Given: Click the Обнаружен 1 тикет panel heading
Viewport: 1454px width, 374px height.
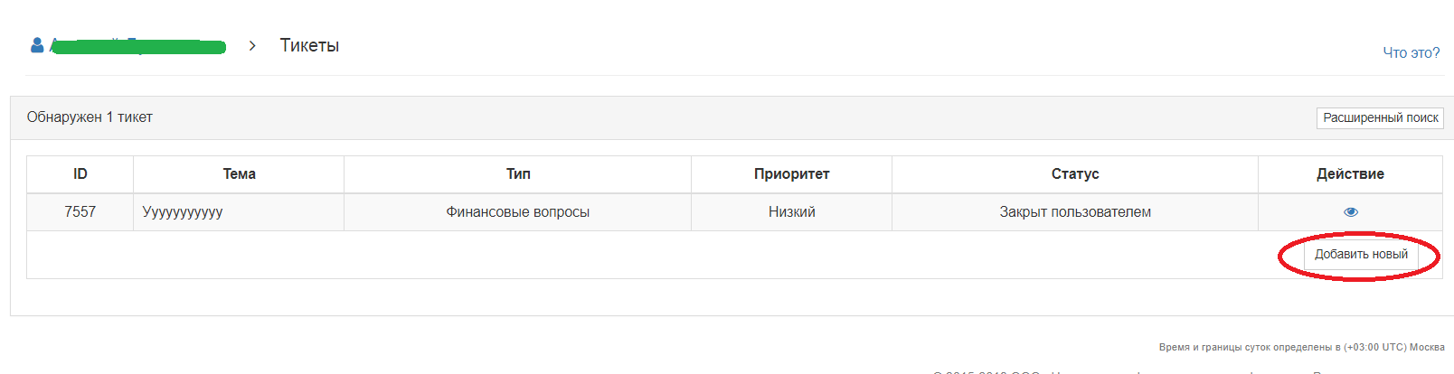Looking at the screenshot, I should (x=90, y=117).
